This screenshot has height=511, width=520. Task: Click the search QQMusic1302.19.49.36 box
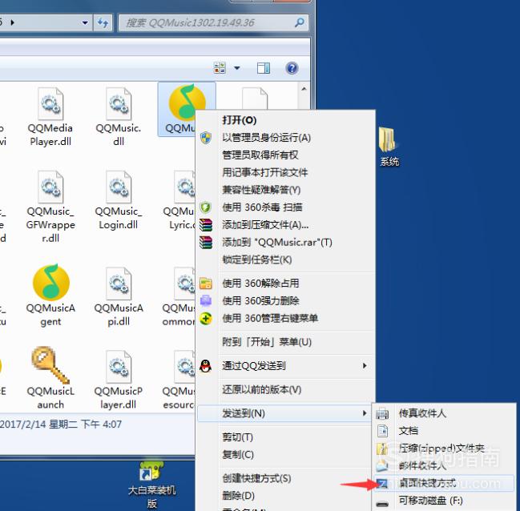coord(213,22)
